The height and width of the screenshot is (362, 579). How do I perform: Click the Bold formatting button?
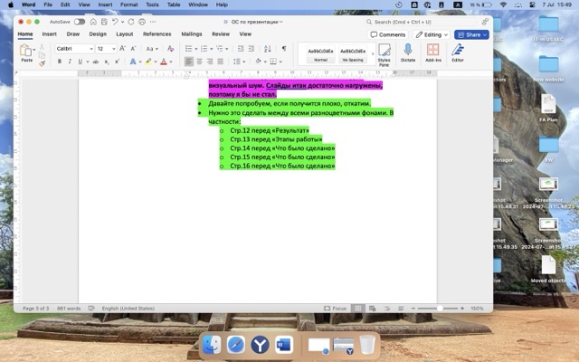pyautogui.click(x=60, y=62)
